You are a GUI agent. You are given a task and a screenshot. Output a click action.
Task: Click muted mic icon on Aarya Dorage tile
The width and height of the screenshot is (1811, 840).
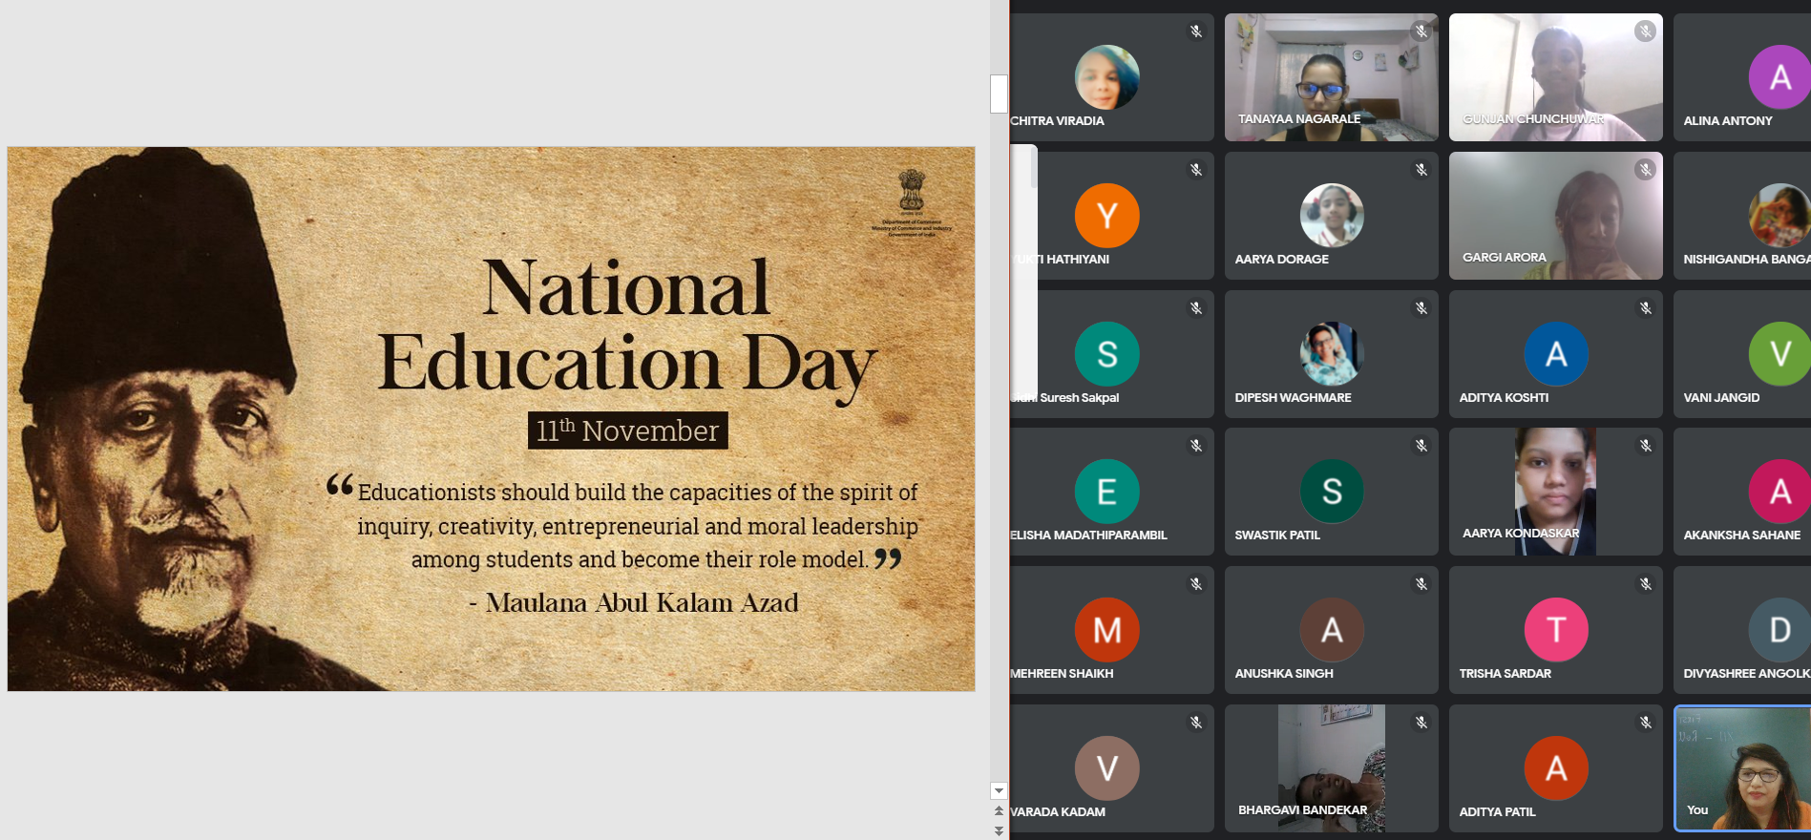point(1421,170)
